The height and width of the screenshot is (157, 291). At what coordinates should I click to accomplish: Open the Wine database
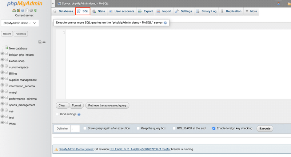click(x=12, y=124)
